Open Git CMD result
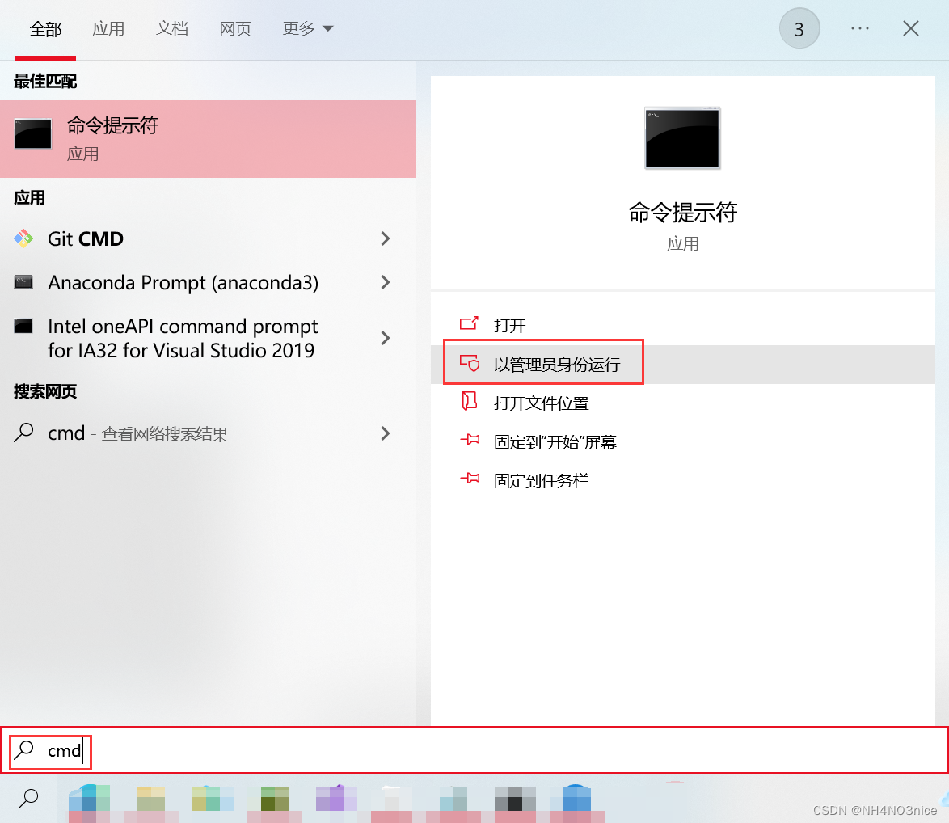The width and height of the screenshot is (949, 823). tap(209, 239)
